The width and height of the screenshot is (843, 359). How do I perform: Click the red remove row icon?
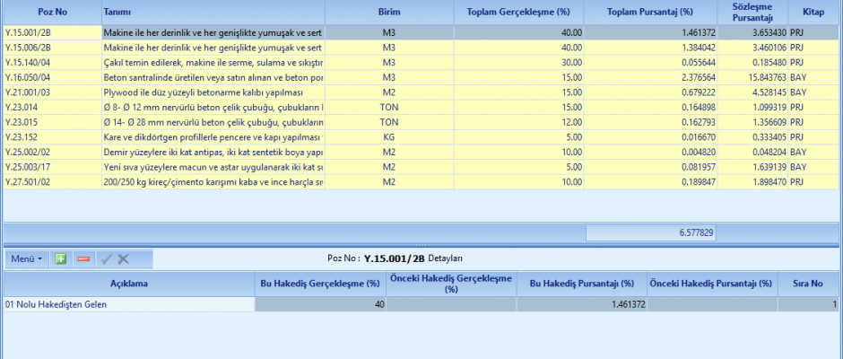coord(83,258)
